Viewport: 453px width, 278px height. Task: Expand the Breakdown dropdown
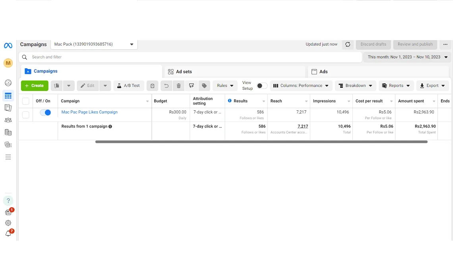[x=356, y=86]
